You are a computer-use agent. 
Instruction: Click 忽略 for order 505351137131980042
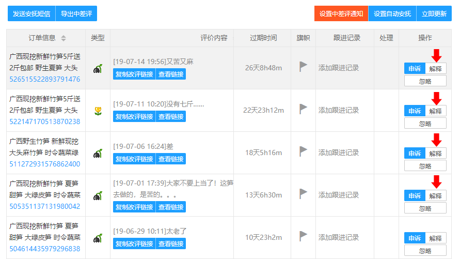(425, 208)
